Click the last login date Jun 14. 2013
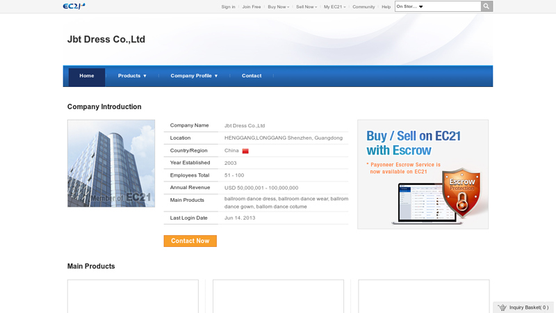This screenshot has width=556, height=313. point(239,218)
